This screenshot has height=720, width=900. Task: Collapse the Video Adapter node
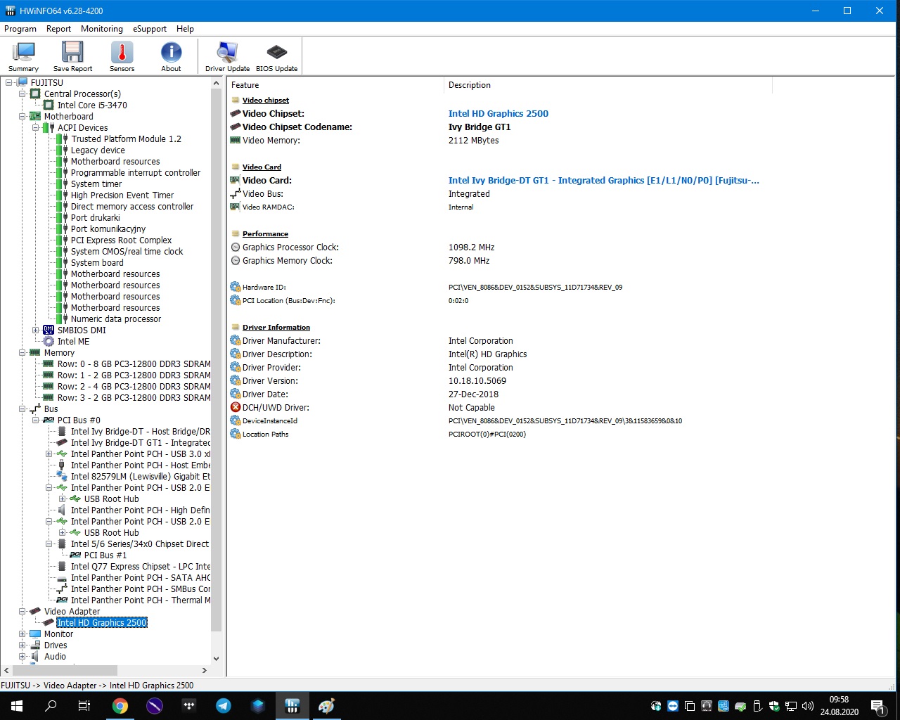click(22, 611)
